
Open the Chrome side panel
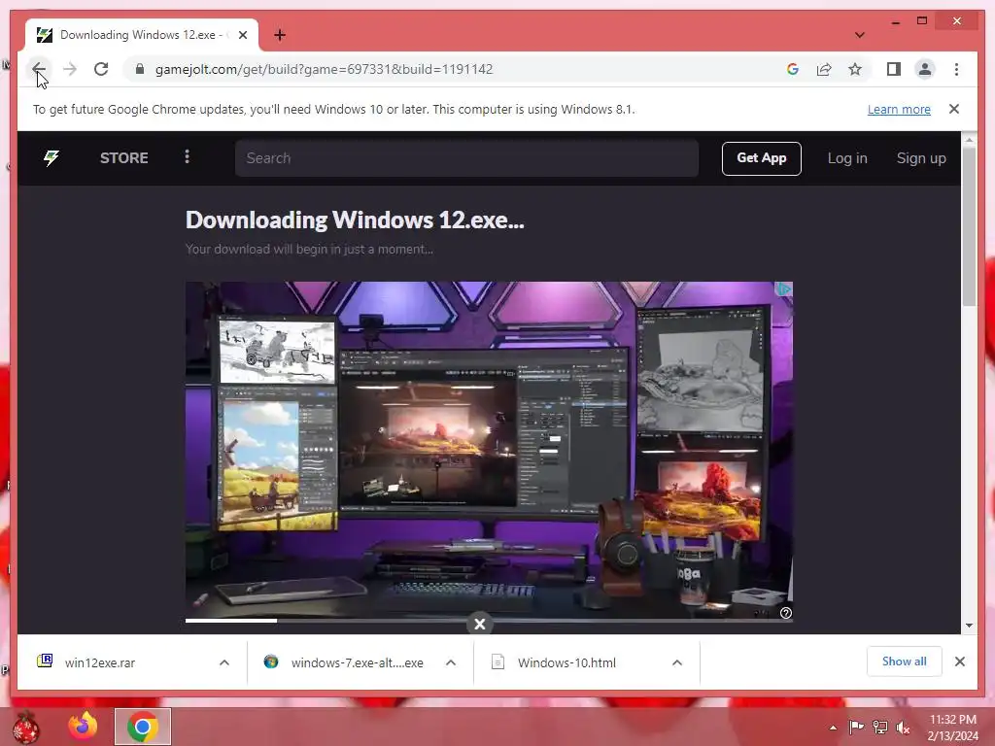[894, 69]
